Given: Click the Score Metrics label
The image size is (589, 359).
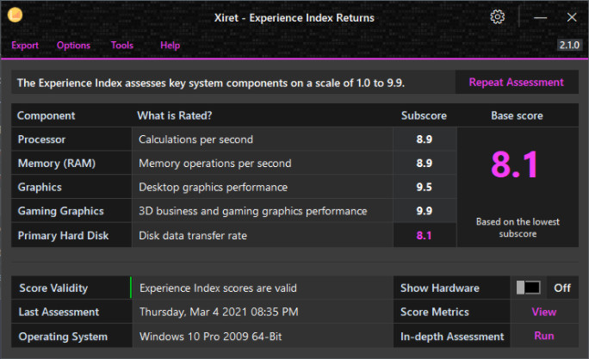Looking at the screenshot, I should point(435,312).
